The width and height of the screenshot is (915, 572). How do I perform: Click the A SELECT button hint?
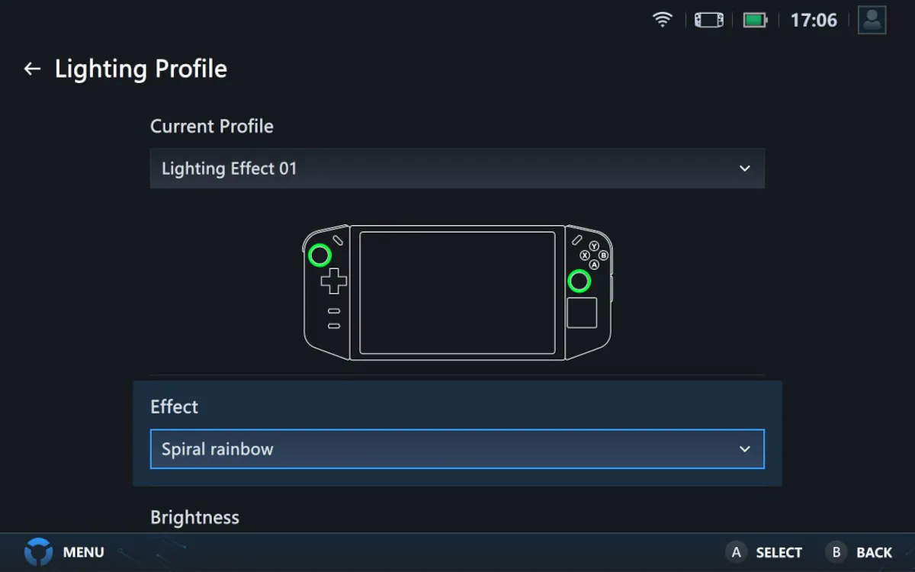click(765, 553)
